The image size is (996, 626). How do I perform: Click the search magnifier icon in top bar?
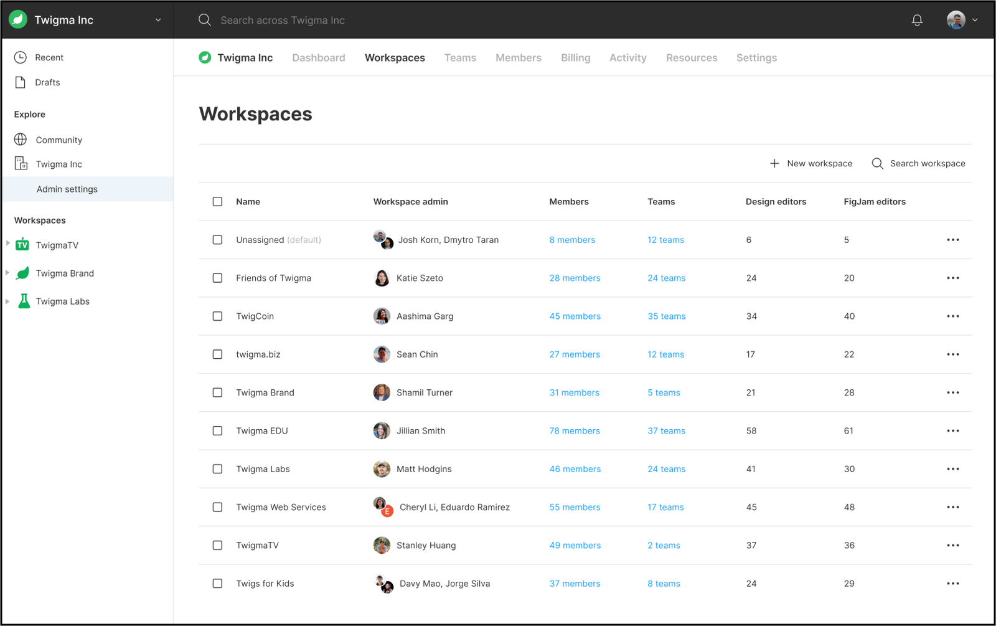pyautogui.click(x=205, y=20)
